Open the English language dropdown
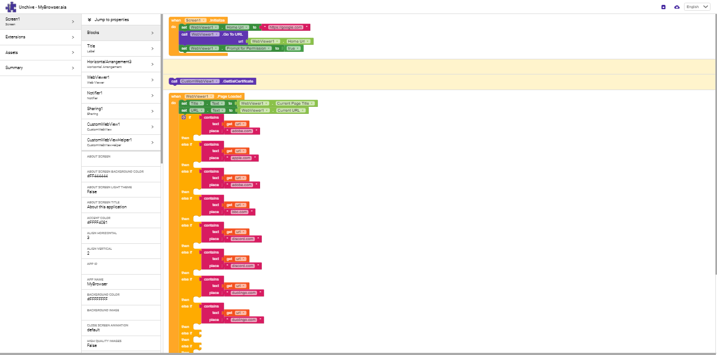The width and height of the screenshot is (717, 355). [x=697, y=6]
